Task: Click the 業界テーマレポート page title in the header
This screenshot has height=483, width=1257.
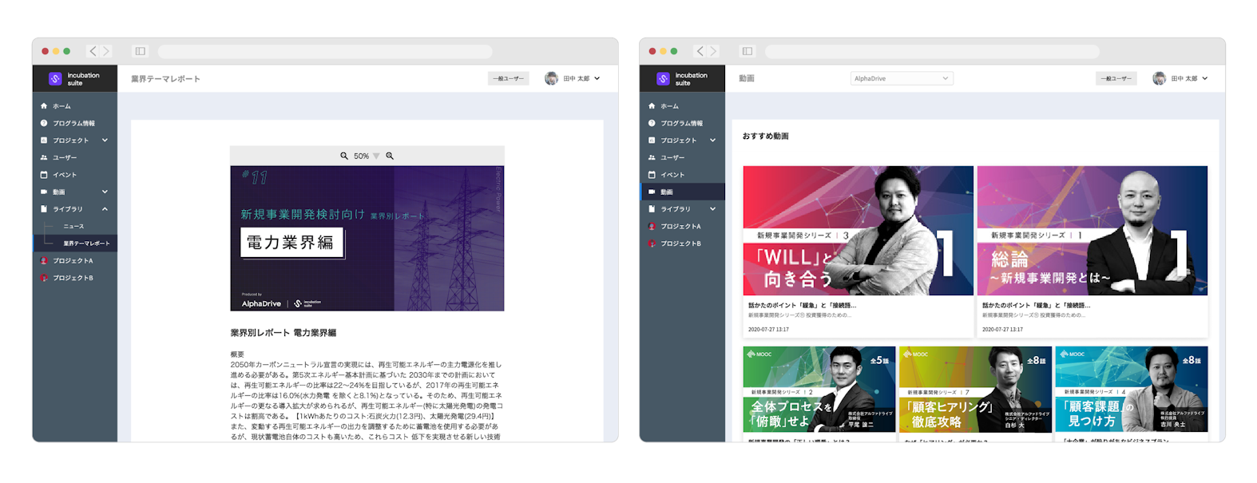Action: 165,78
